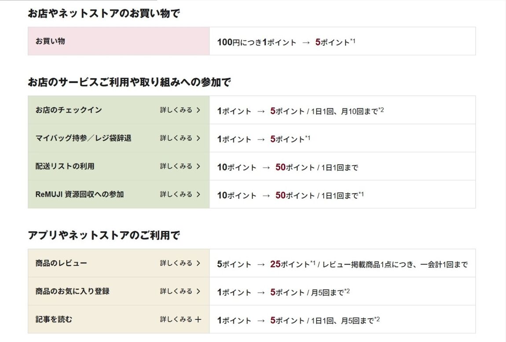This screenshot has width=506, height=342.
Task: Select the ReMUJI 資源回収への参加 label
Action: click(x=80, y=194)
